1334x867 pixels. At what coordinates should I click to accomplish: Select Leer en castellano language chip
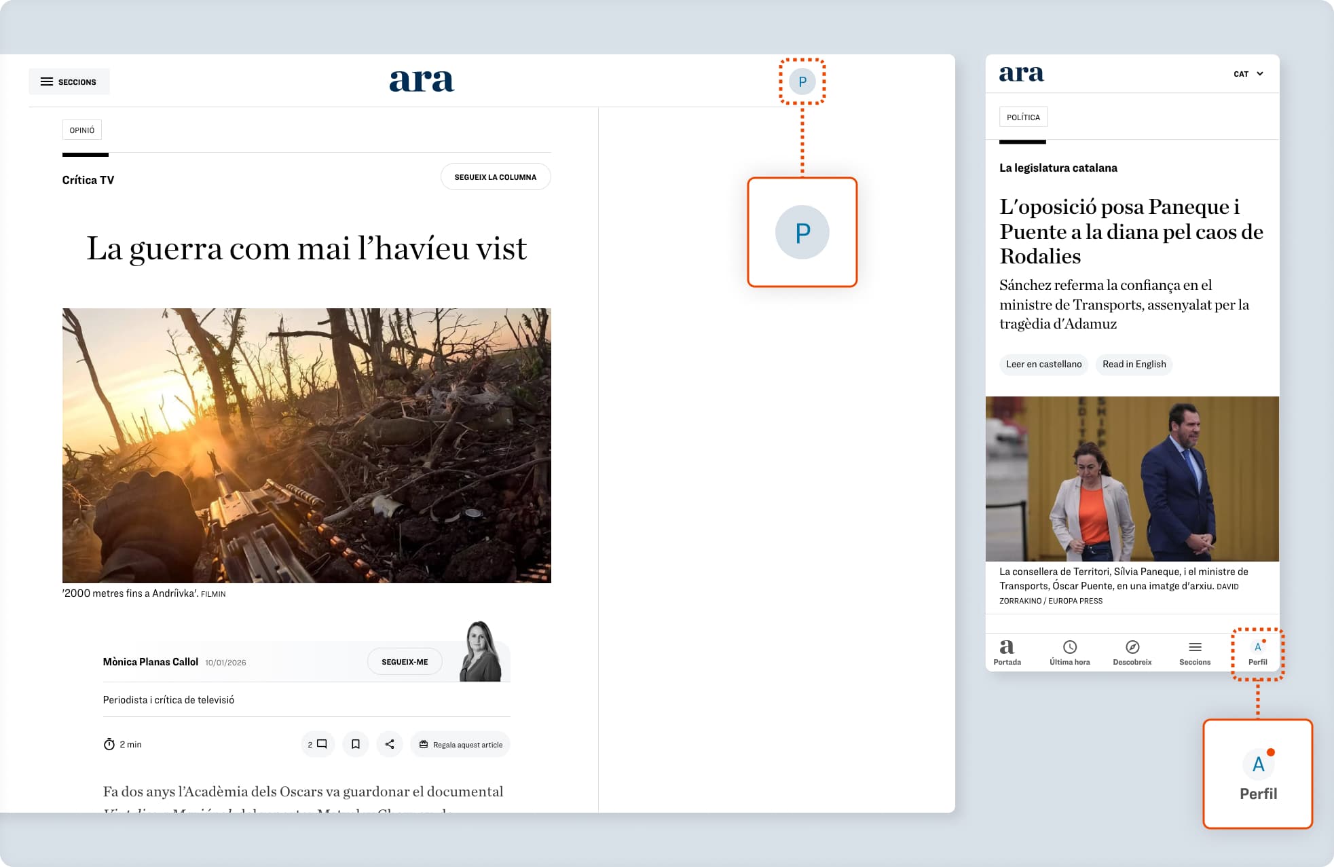click(1043, 365)
